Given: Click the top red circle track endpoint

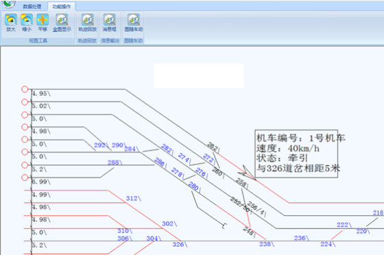Looking at the screenshot, I should (x=25, y=89).
